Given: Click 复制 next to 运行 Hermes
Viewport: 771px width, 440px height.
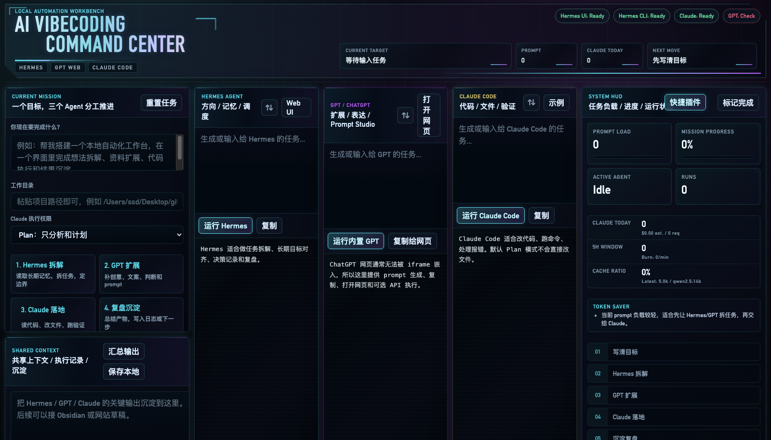Looking at the screenshot, I should point(269,226).
